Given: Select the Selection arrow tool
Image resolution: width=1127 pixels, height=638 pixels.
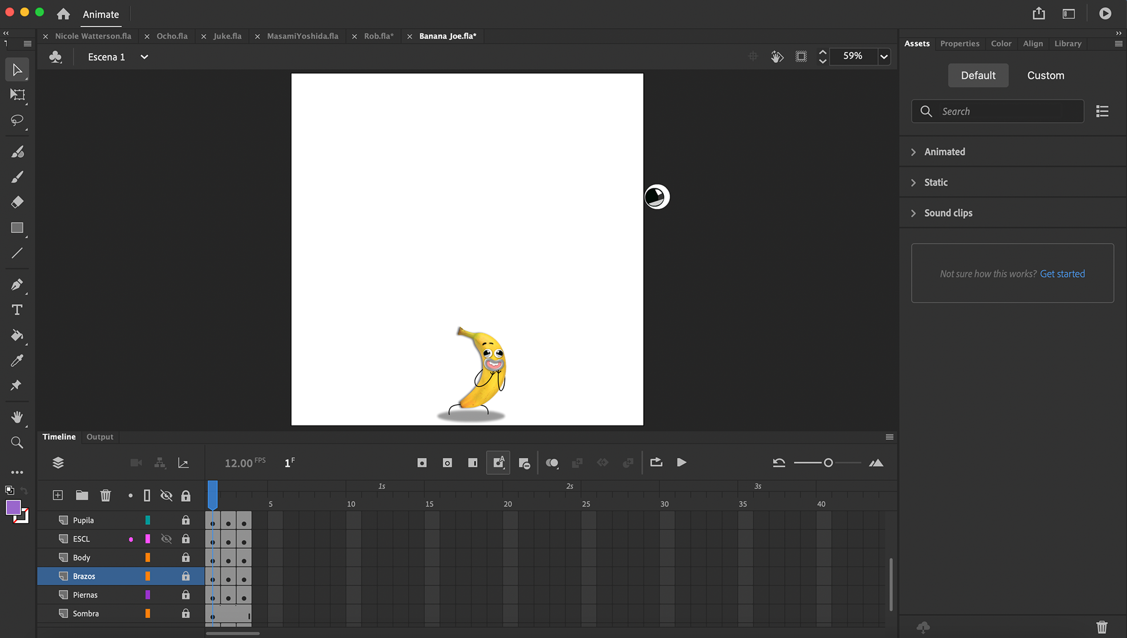Looking at the screenshot, I should [17, 70].
